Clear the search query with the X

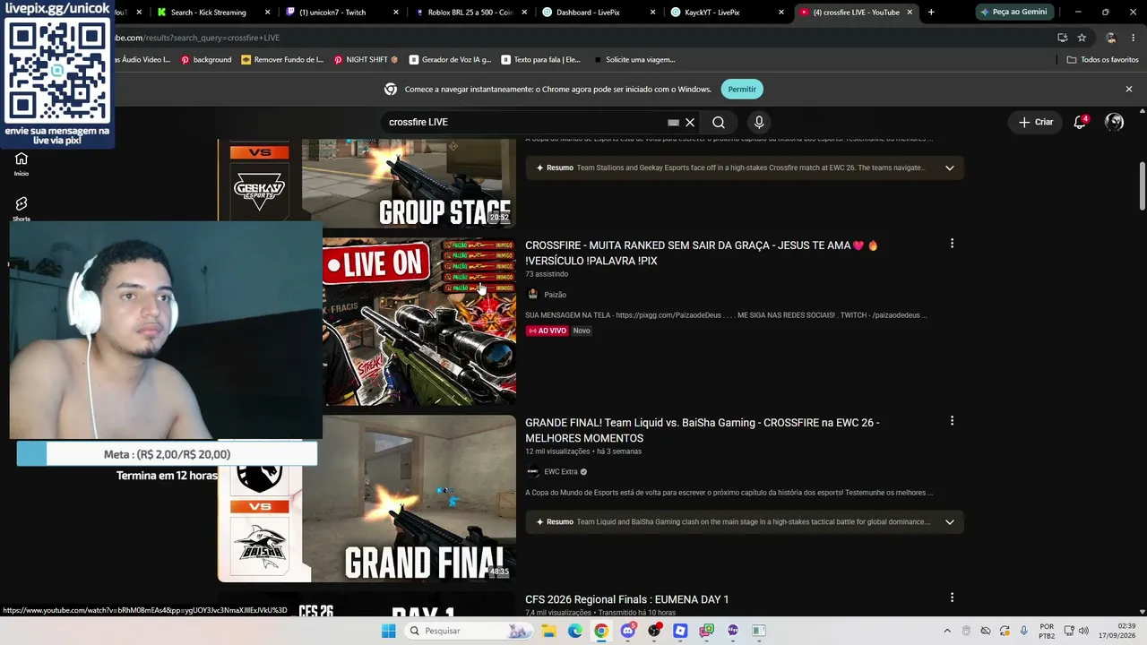[690, 122]
